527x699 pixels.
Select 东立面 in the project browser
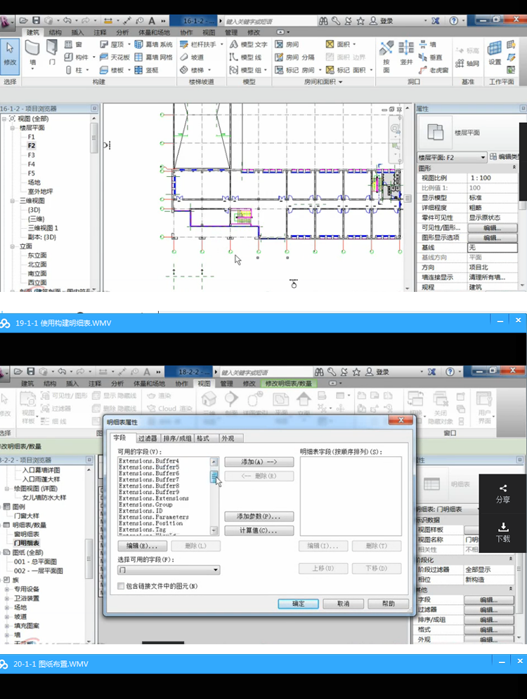(37, 255)
